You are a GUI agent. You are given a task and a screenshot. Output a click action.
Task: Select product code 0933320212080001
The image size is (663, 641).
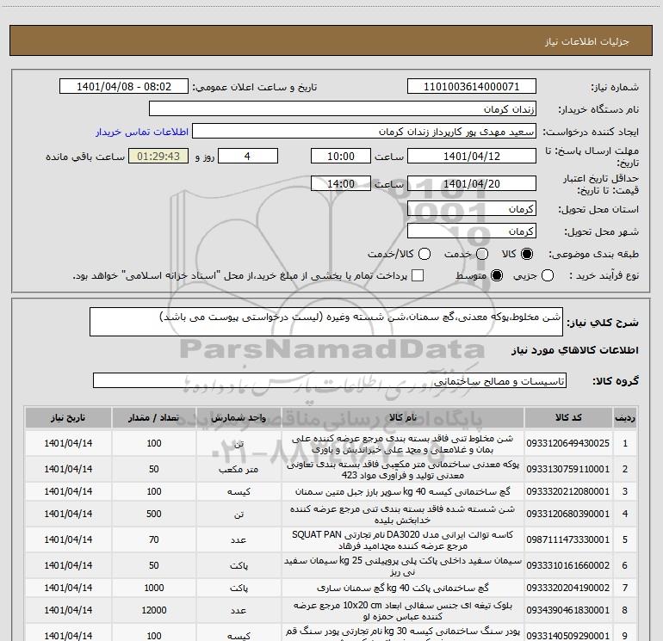[568, 491]
